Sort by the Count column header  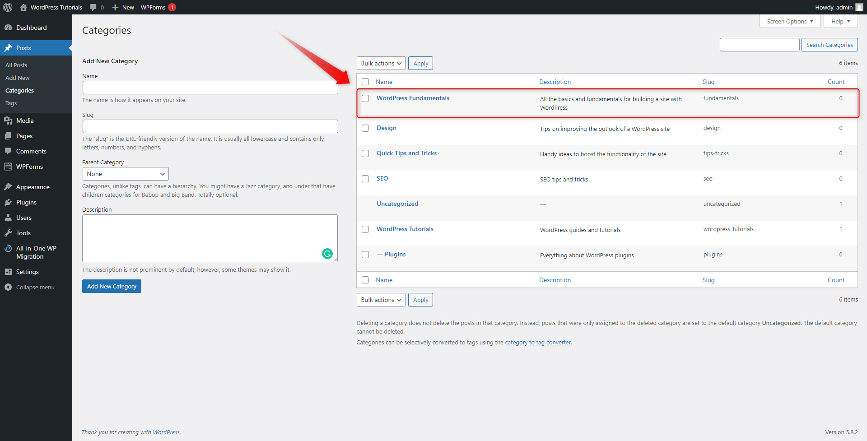point(836,82)
